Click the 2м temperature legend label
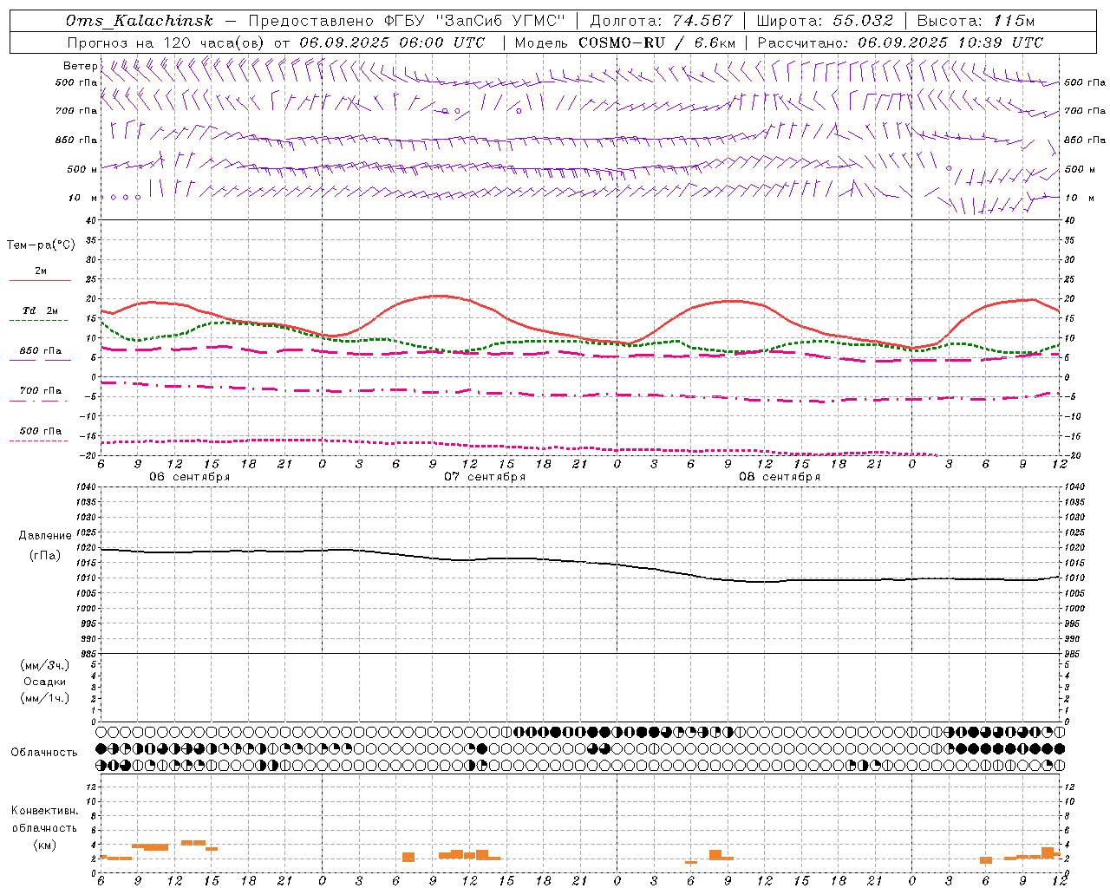The width and height of the screenshot is (1110, 888). tap(41, 271)
